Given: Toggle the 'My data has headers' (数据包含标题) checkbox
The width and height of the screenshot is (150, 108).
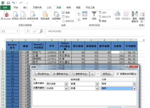Looking at the screenshot, I should (x=118, y=74).
